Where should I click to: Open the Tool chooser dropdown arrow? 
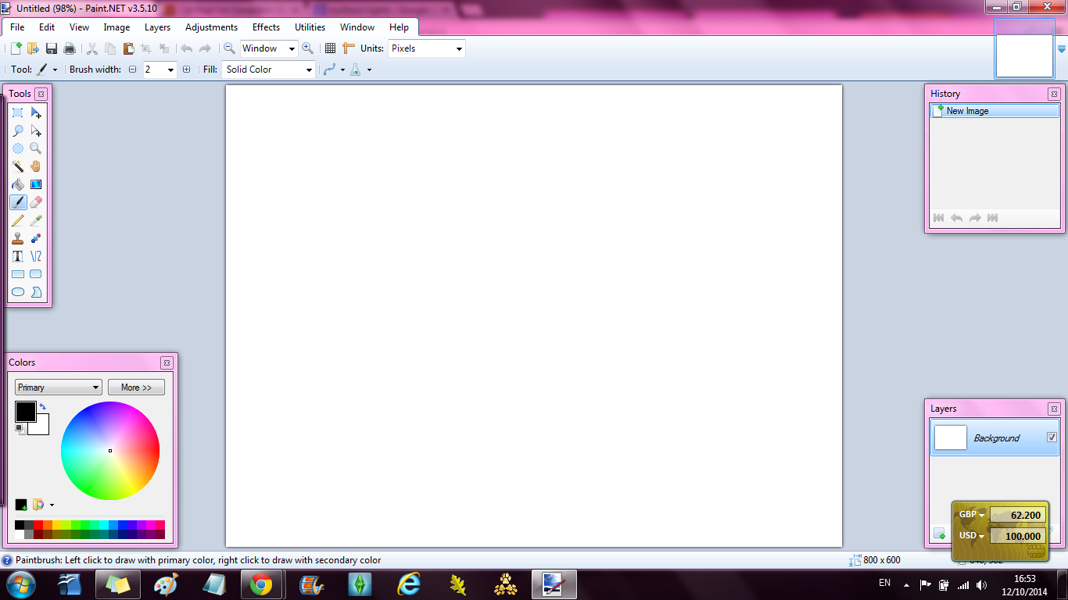coord(55,70)
